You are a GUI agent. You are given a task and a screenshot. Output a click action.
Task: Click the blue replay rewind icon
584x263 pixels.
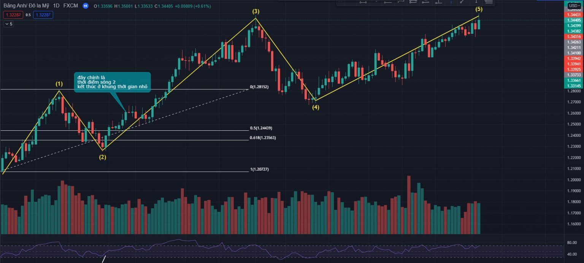coord(86,6)
